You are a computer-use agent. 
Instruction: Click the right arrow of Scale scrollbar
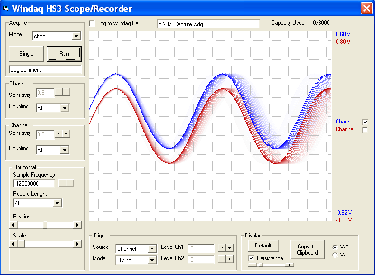[77, 244]
